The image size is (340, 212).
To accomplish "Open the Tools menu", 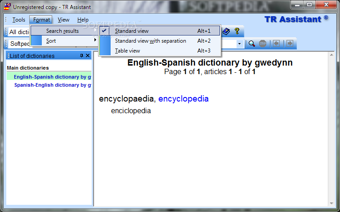I will click(x=18, y=20).
